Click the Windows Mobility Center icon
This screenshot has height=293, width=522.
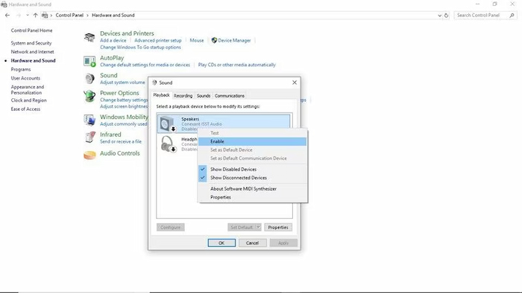point(89,120)
